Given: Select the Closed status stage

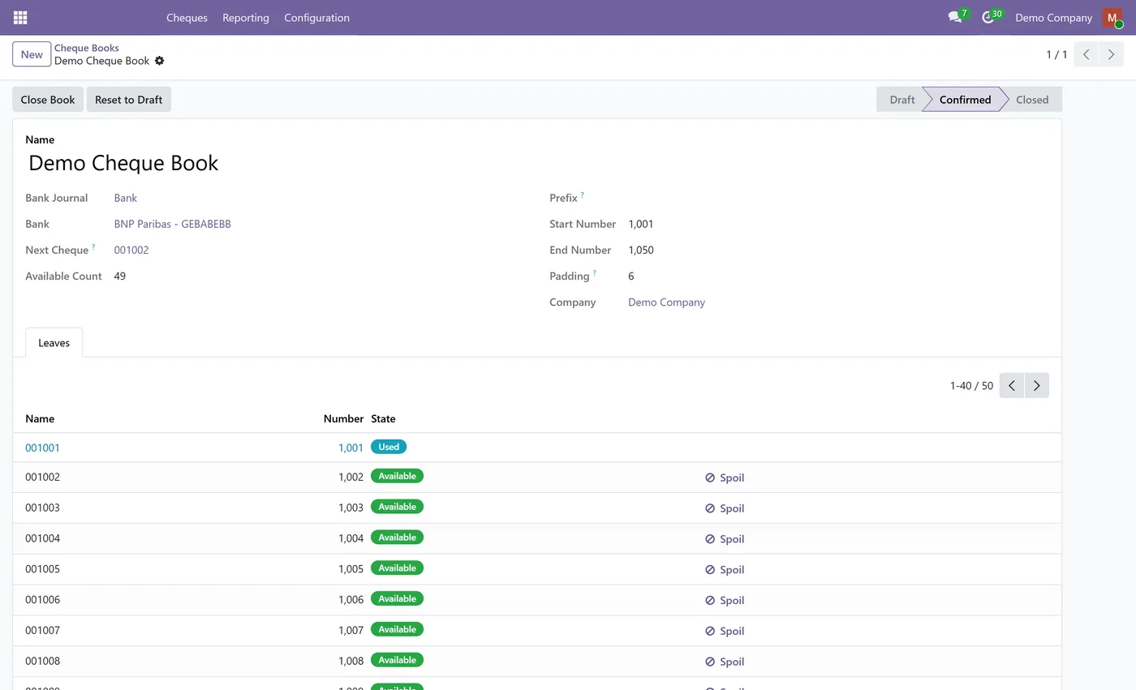Looking at the screenshot, I should [1032, 100].
